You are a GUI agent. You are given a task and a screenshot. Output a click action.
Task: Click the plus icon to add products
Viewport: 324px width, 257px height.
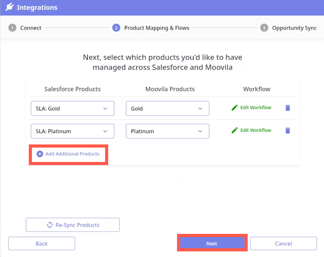point(40,154)
